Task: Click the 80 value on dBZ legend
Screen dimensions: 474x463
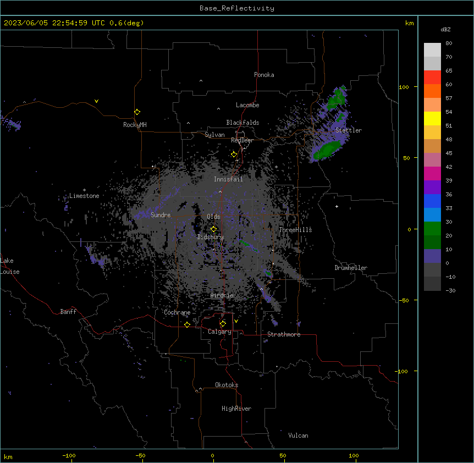Action: (x=449, y=43)
